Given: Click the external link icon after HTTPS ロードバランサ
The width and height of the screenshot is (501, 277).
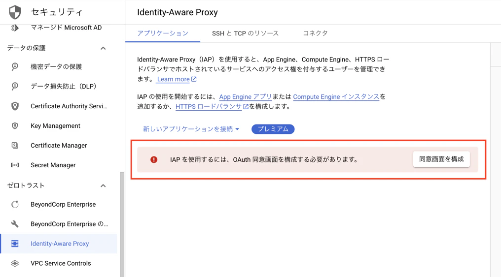Looking at the screenshot, I should click(246, 106).
